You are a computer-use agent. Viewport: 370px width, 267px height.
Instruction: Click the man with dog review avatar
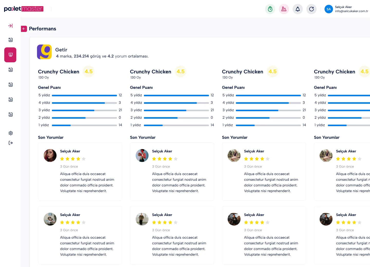coord(50,219)
